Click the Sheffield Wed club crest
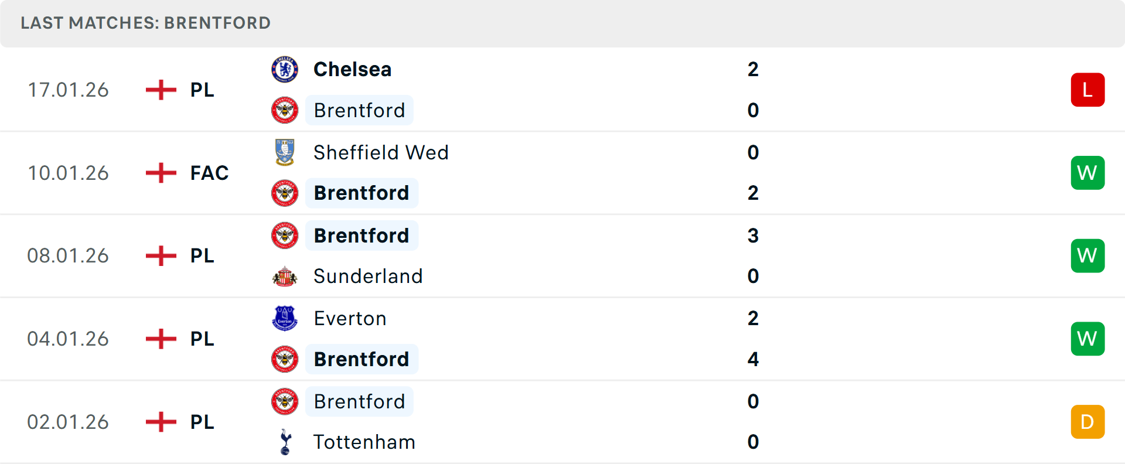Image resolution: width=1125 pixels, height=464 pixels. pyautogui.click(x=285, y=152)
